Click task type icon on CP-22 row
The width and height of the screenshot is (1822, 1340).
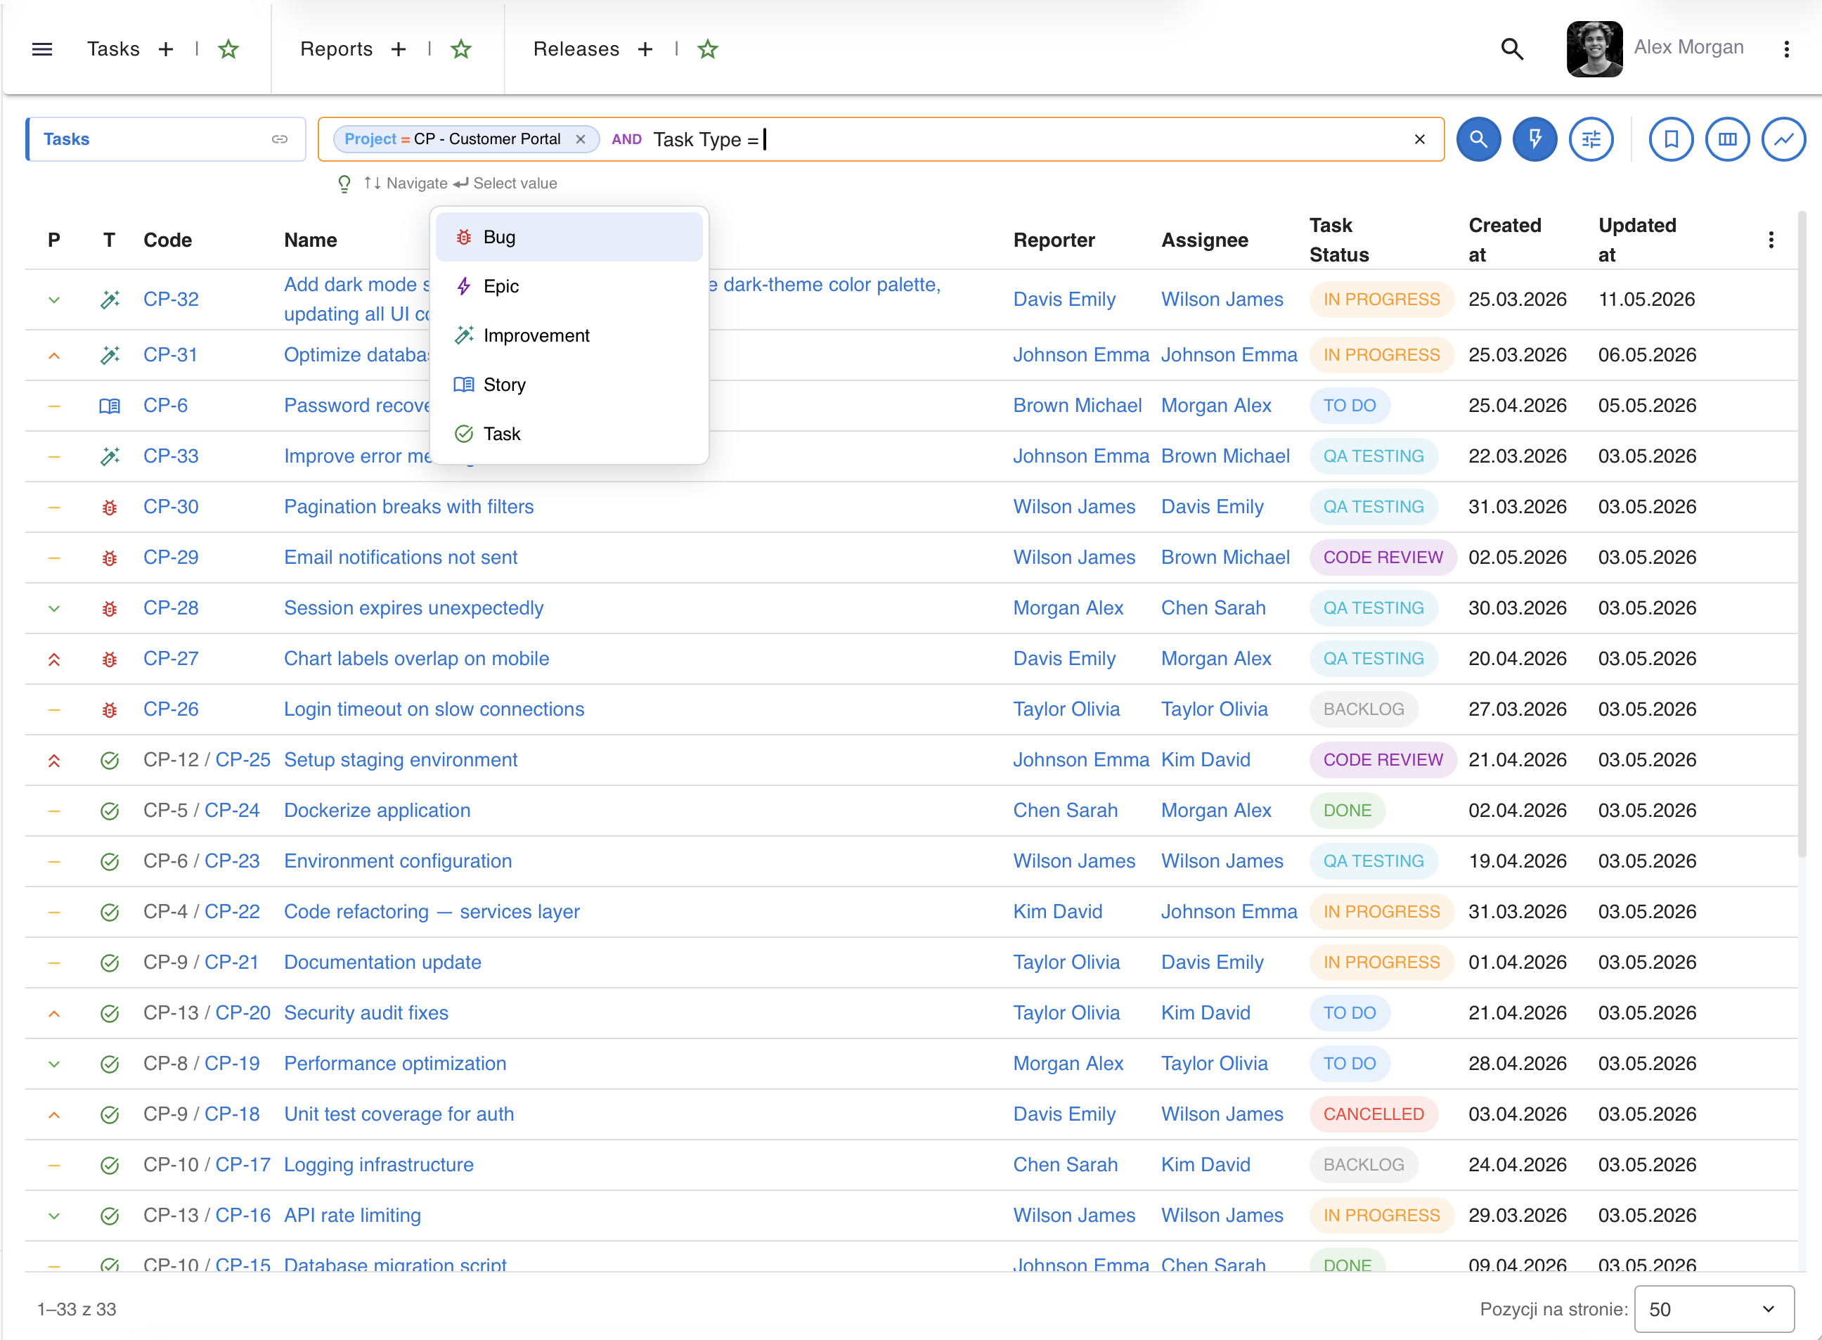pos(110,913)
